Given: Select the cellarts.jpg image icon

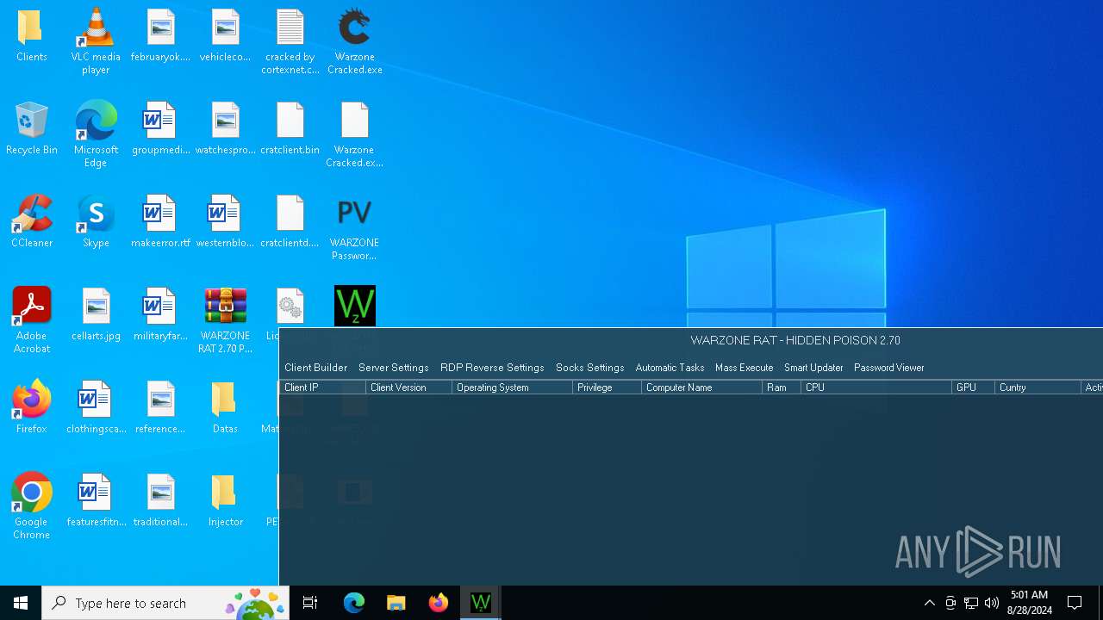Looking at the screenshot, I should click(x=96, y=307).
